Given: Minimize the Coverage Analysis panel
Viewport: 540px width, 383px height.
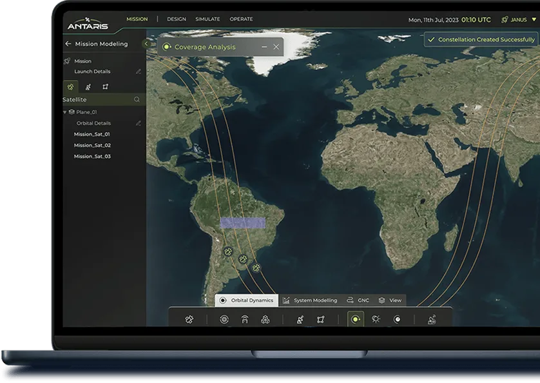Looking at the screenshot, I should [x=264, y=47].
